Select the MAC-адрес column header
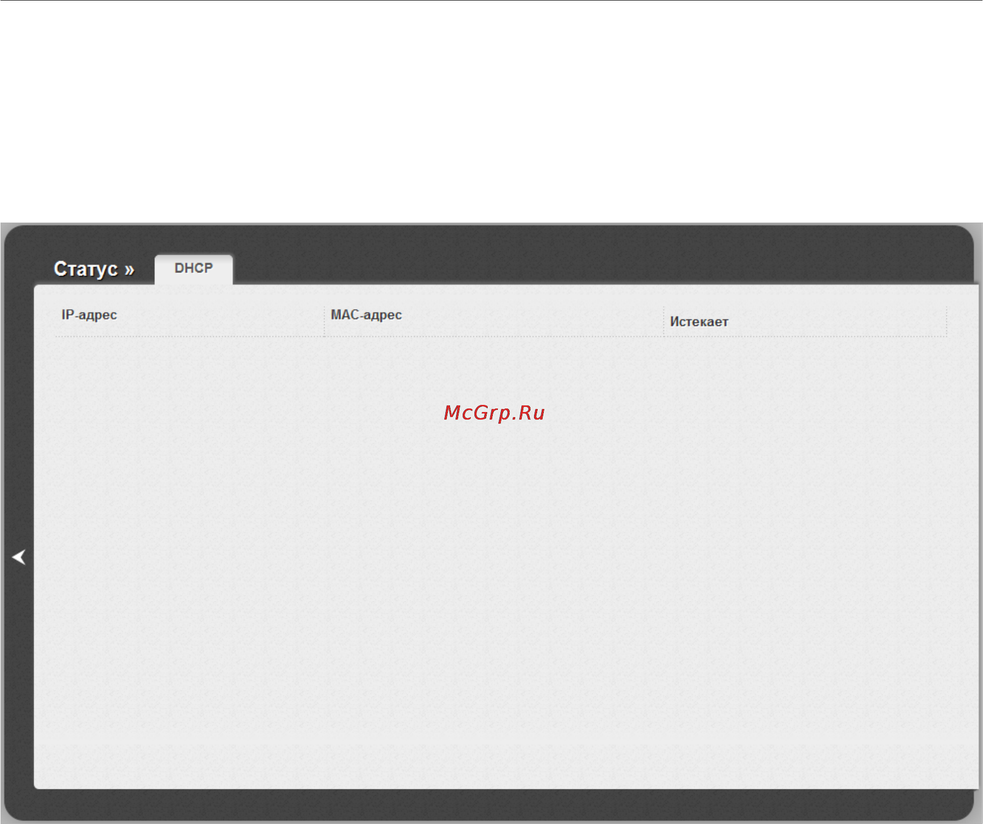983x824 pixels. (x=366, y=315)
